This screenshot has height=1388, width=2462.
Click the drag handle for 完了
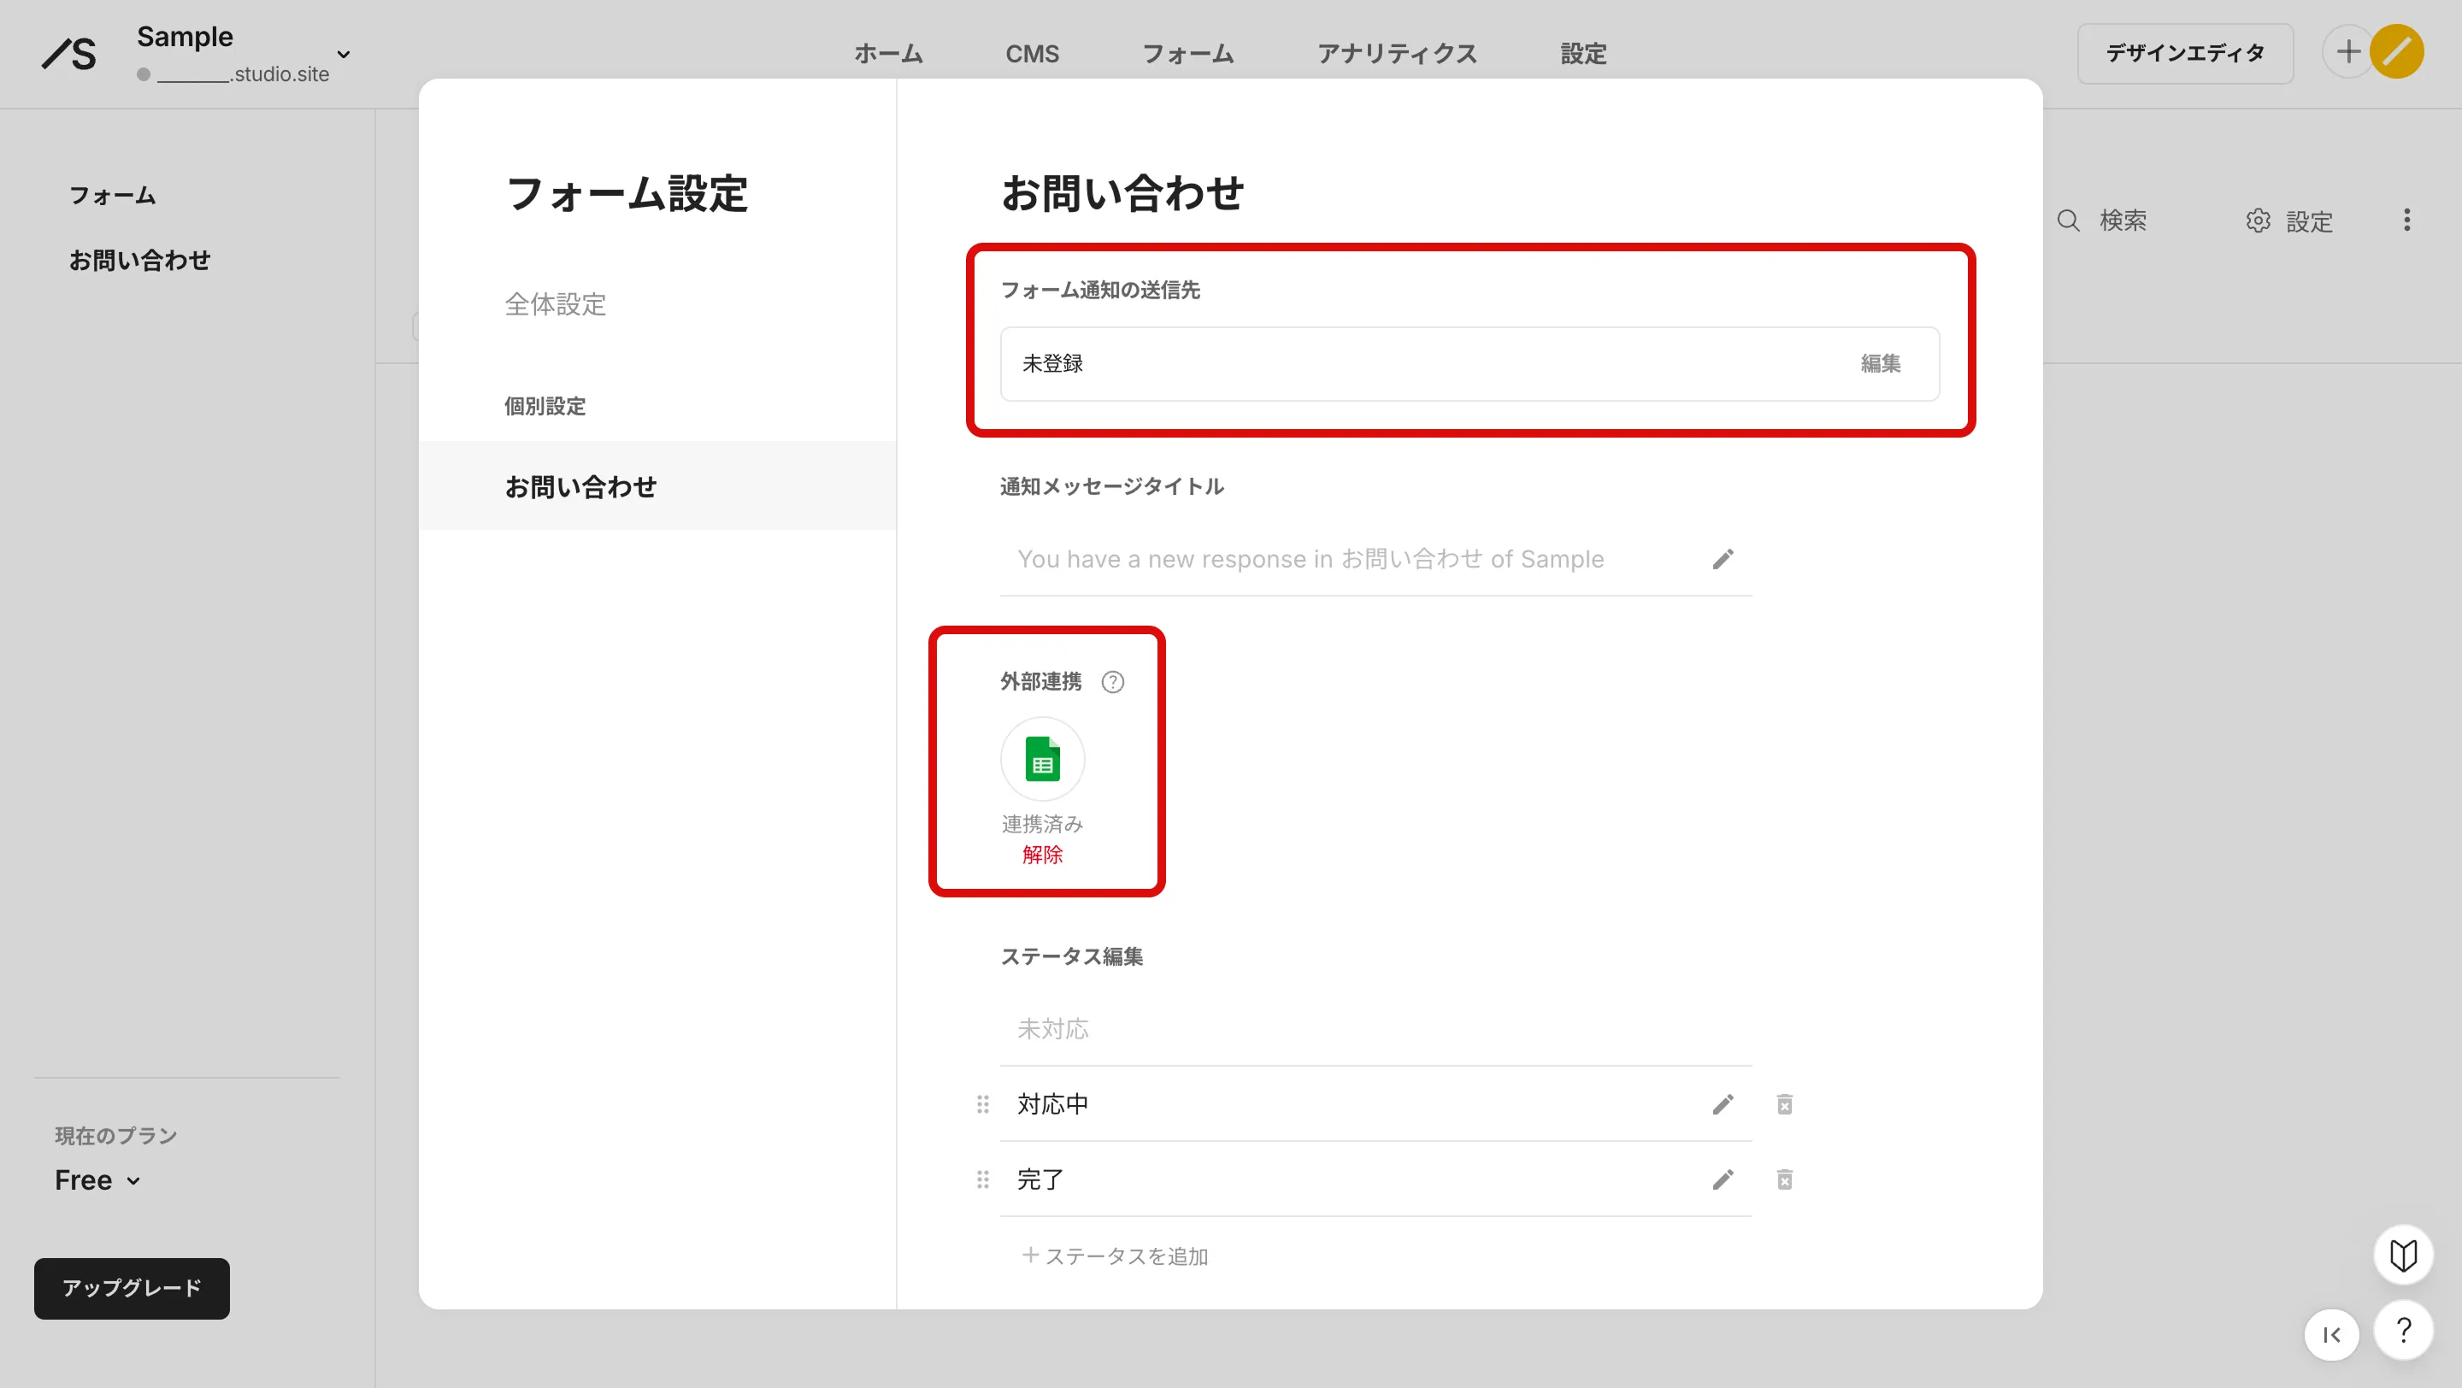coord(981,1180)
